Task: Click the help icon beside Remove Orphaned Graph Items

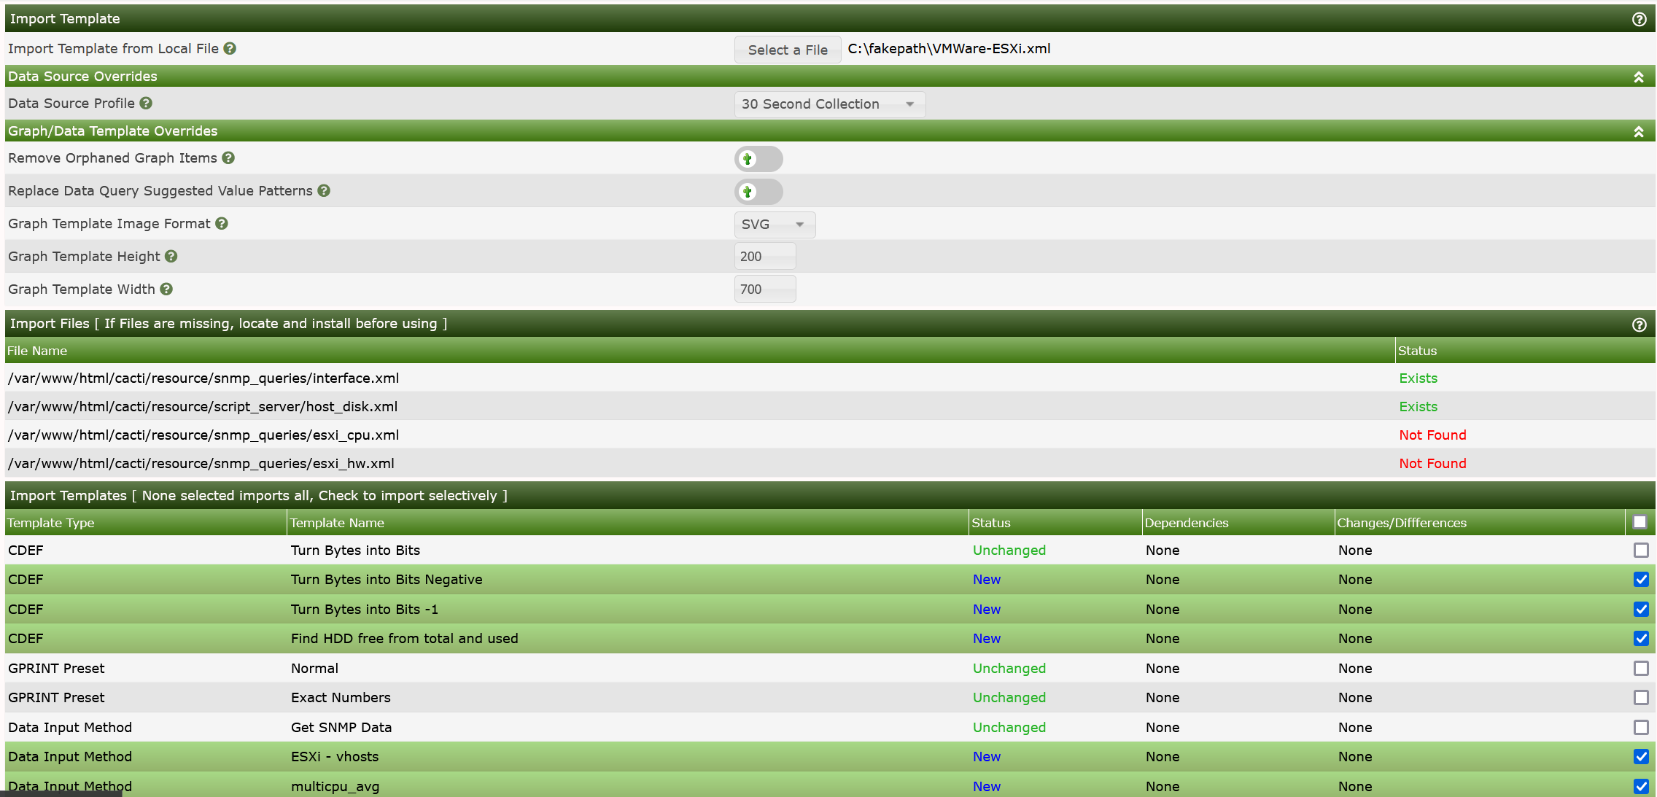Action: [x=228, y=158]
